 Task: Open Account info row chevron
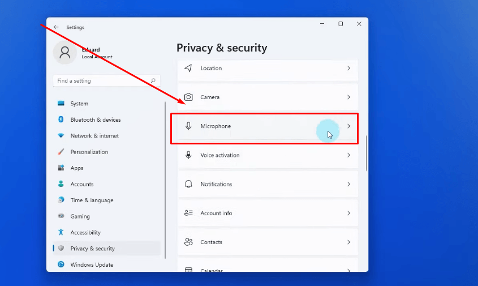pos(349,213)
